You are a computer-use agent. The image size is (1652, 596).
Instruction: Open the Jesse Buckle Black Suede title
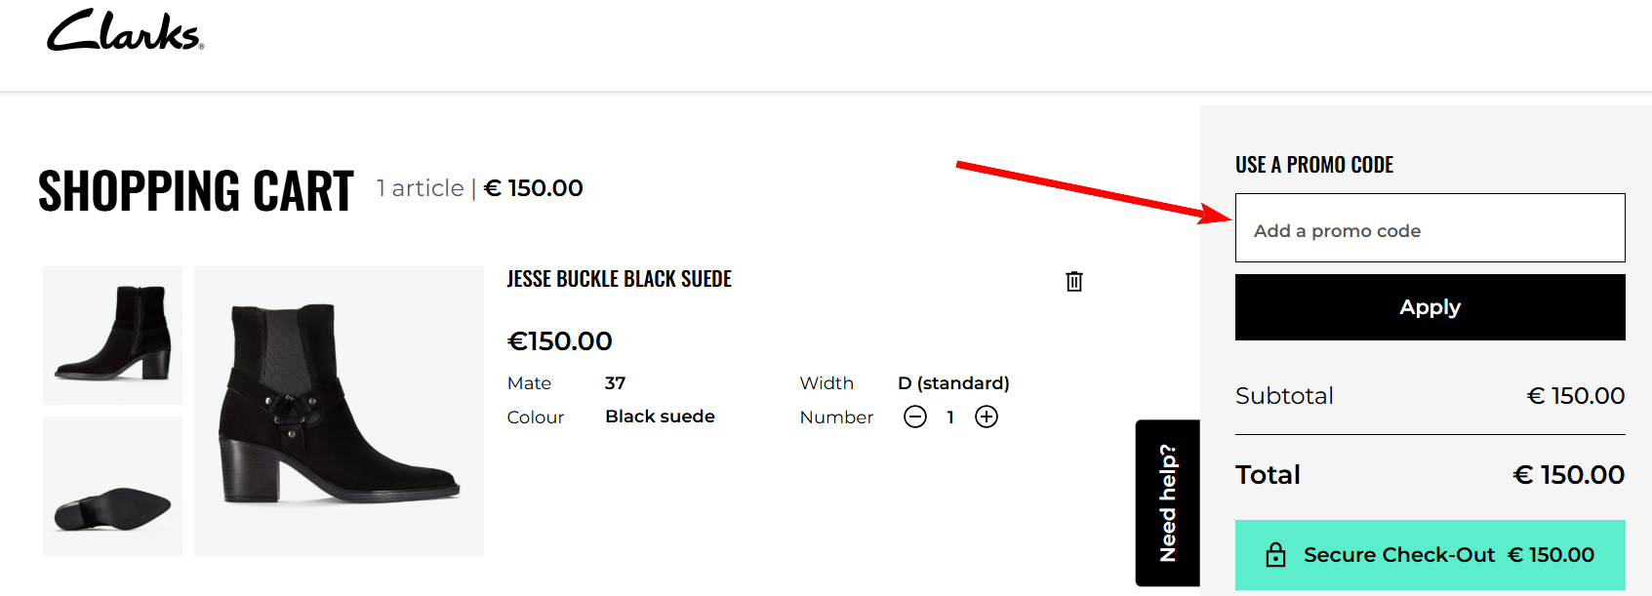[x=619, y=279]
